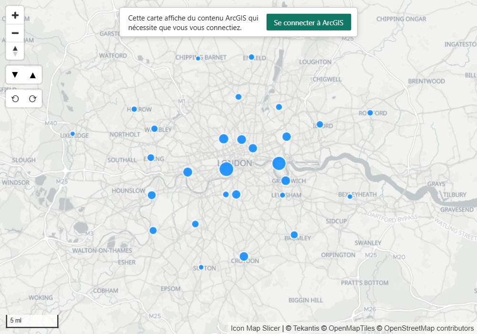Zoom in with the plus button
Viewport: 477px width, 334px height.
[x=15, y=15]
